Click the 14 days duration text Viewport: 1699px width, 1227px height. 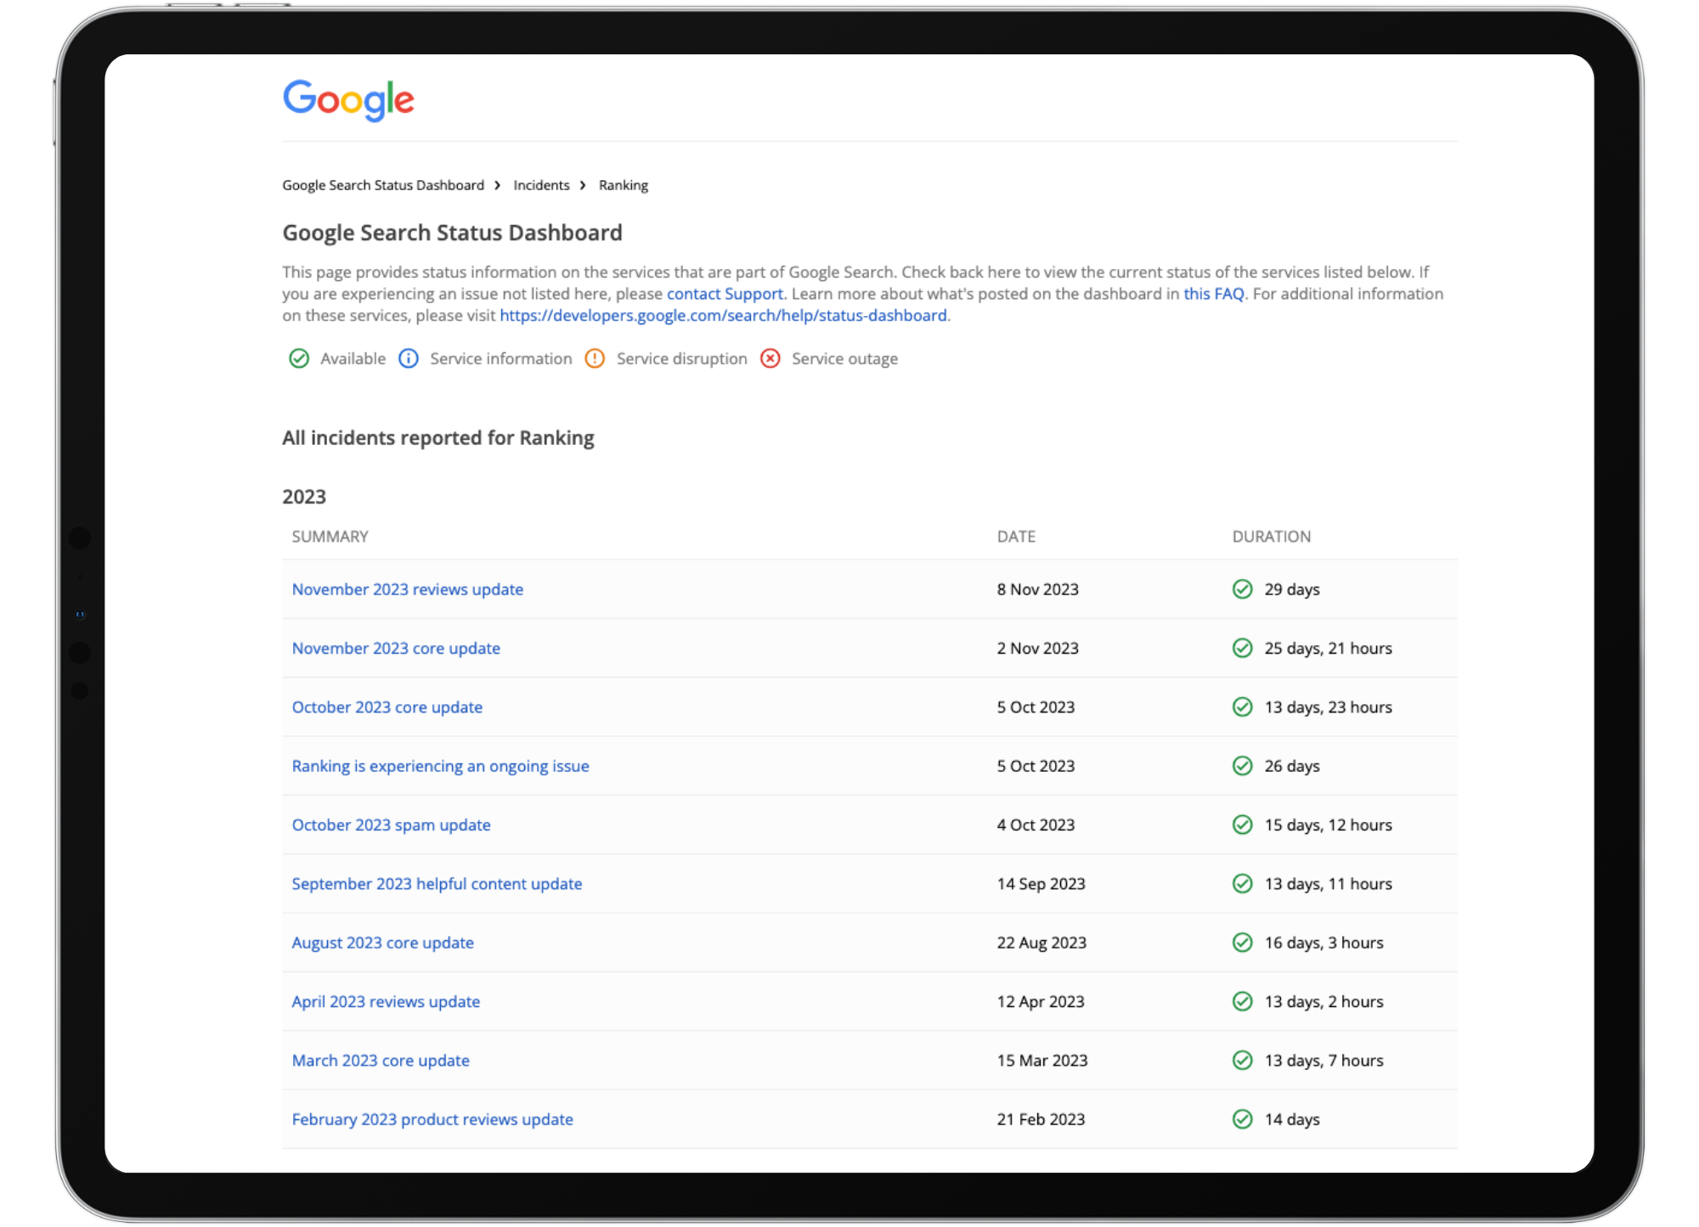(1292, 1119)
